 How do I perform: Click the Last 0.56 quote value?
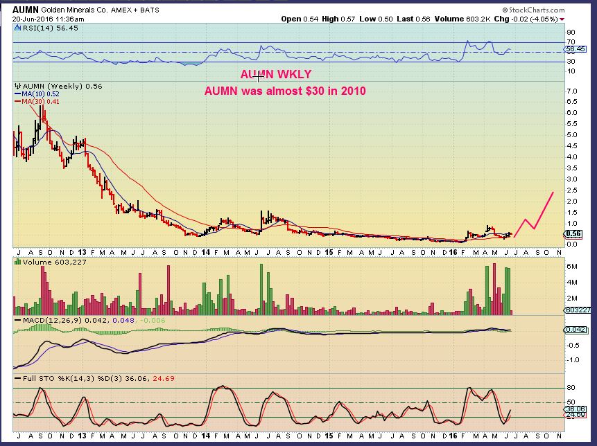point(413,19)
